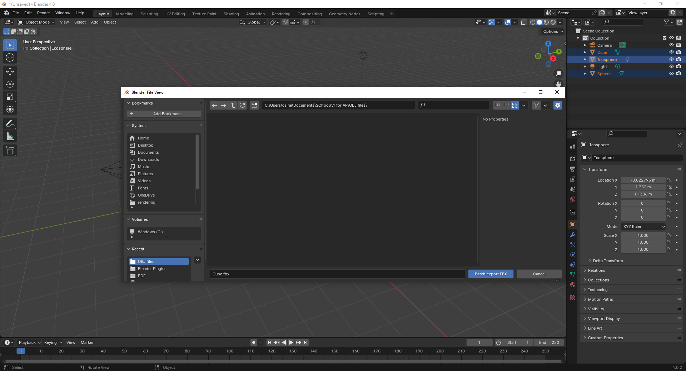Refresh the file list
686x371 pixels.
click(x=242, y=105)
